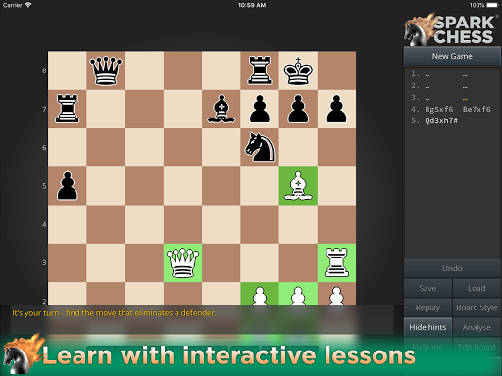The width and height of the screenshot is (502, 376).
Task: Click the black bishop on e7
Action: [222, 109]
